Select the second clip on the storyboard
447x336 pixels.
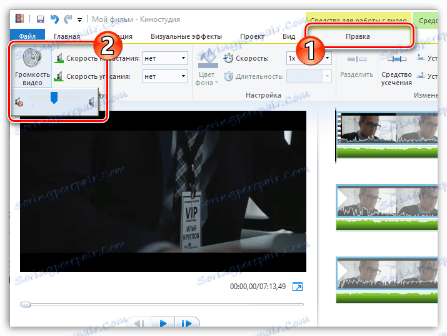(387, 201)
